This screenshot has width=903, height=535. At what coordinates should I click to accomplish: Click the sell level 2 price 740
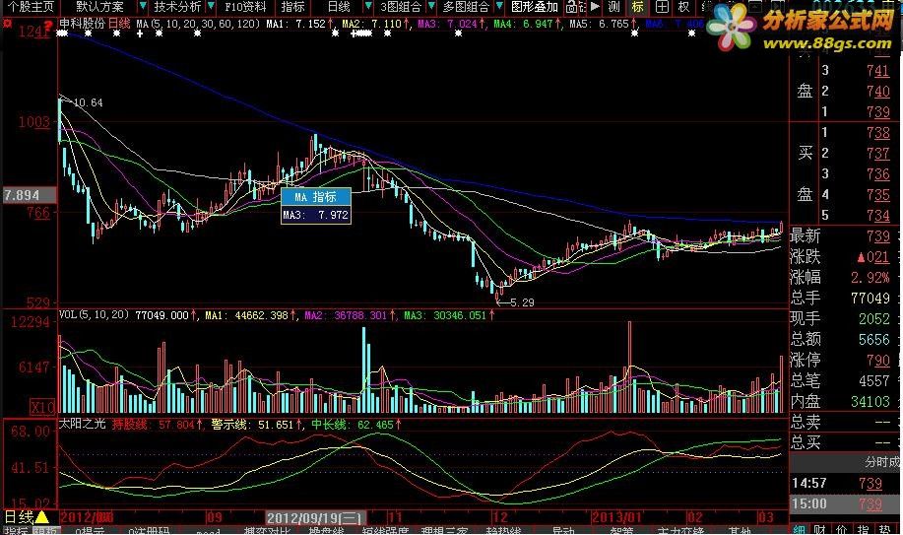tap(877, 91)
